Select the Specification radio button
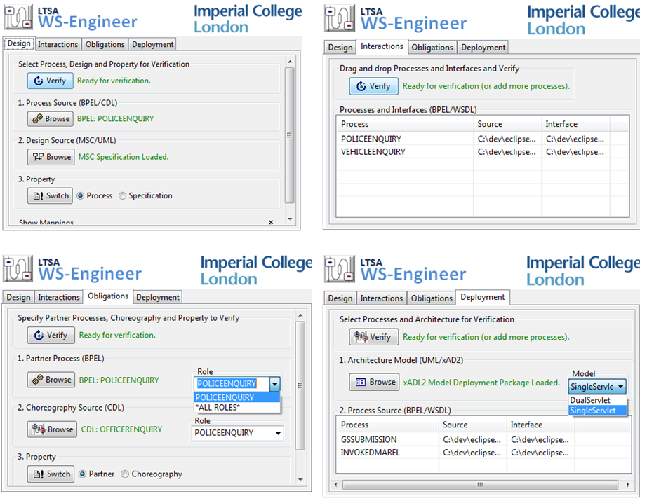Screen dimensions: 647x503 tap(123, 195)
